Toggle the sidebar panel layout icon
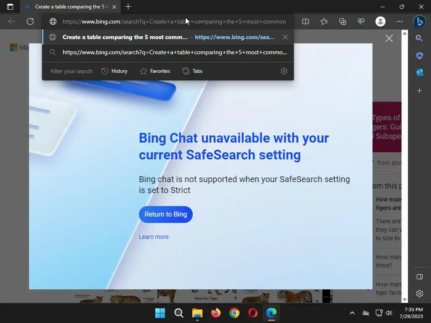 pyautogui.click(x=420, y=277)
